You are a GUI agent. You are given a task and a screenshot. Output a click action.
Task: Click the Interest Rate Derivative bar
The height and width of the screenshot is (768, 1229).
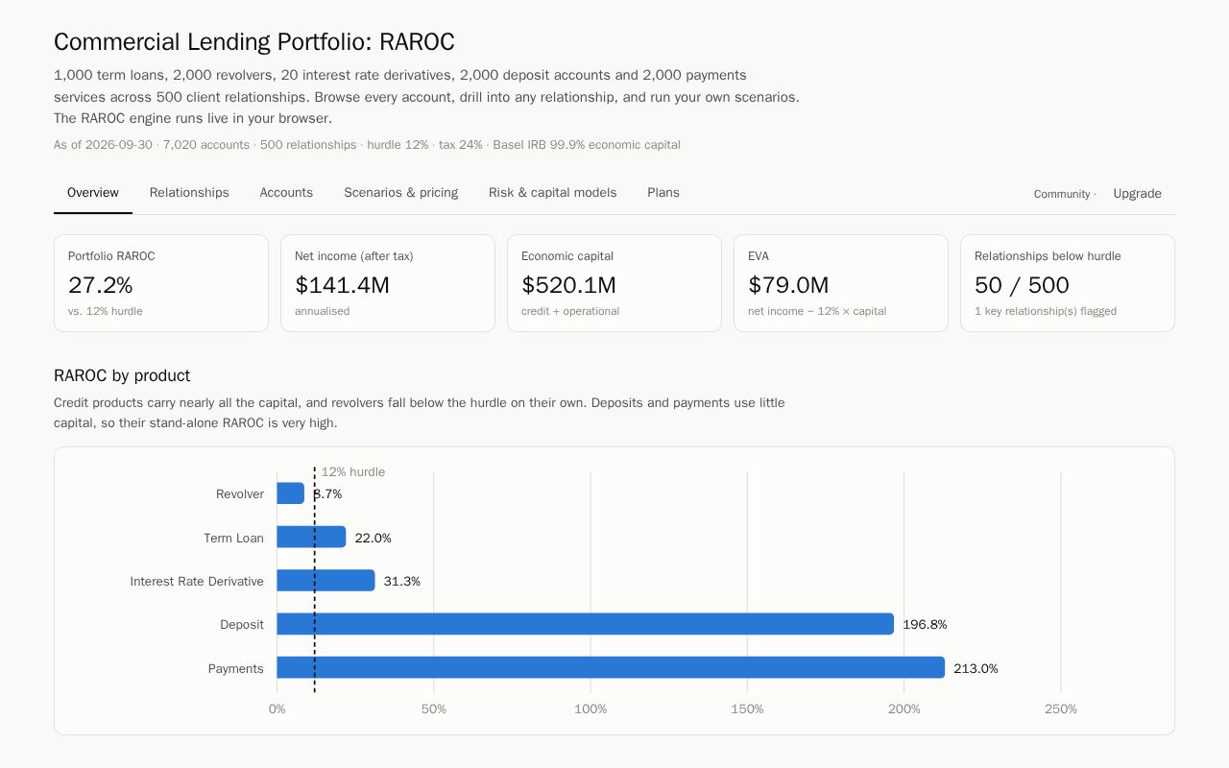[325, 581]
